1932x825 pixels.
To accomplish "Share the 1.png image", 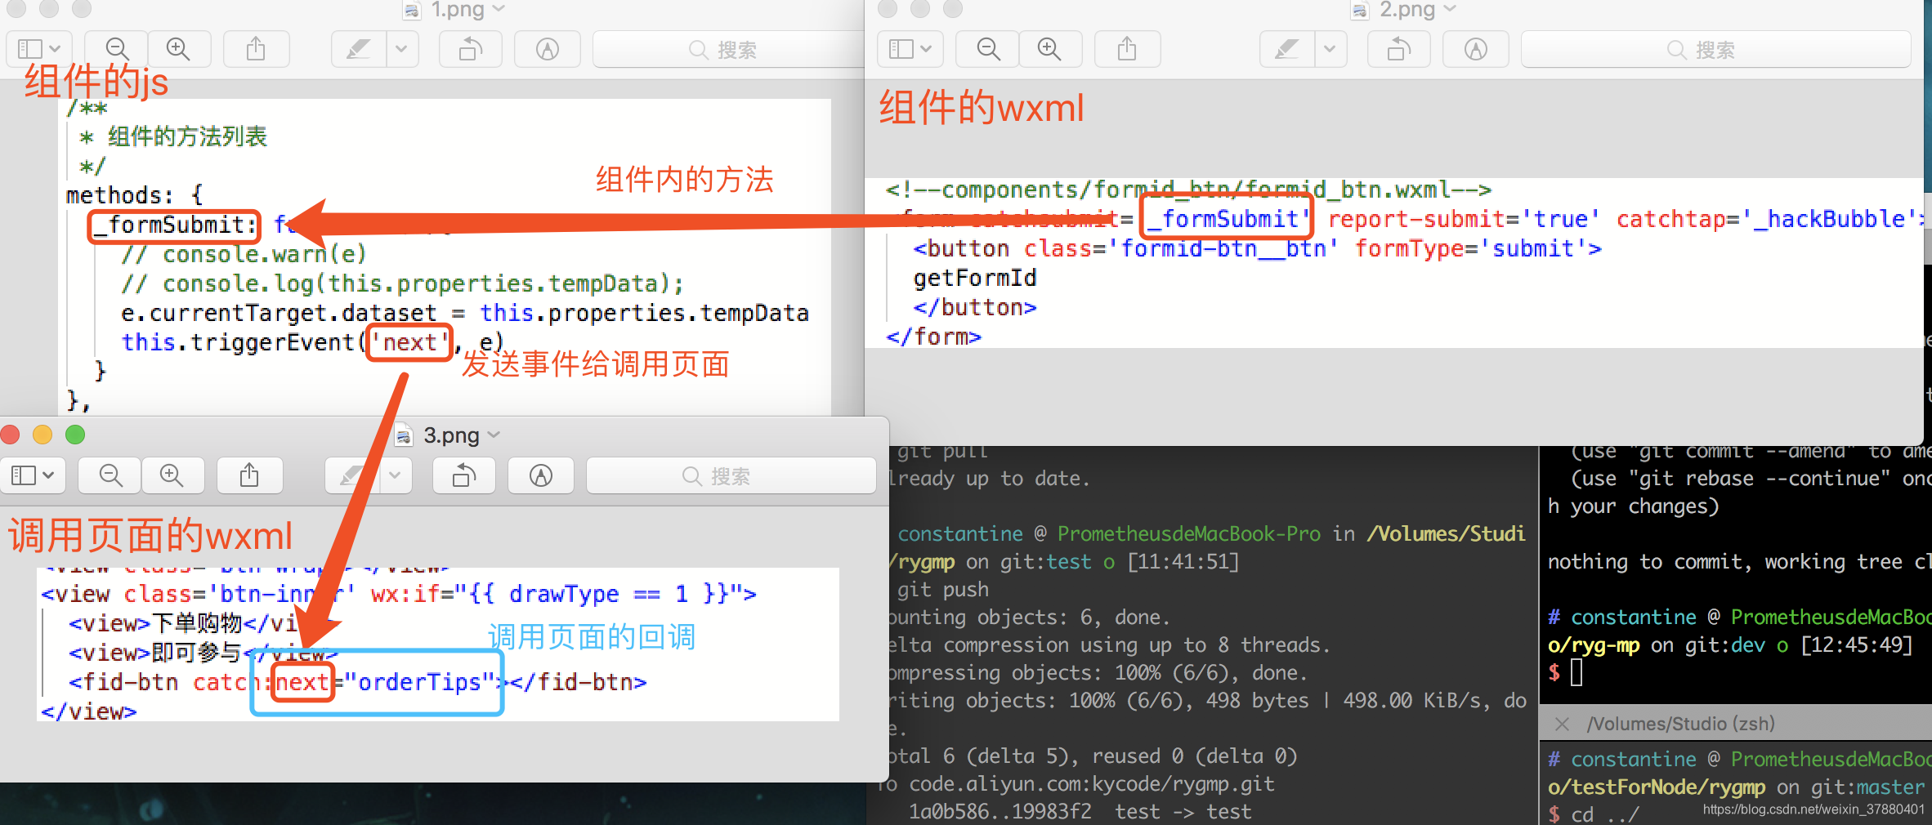I will click(256, 49).
